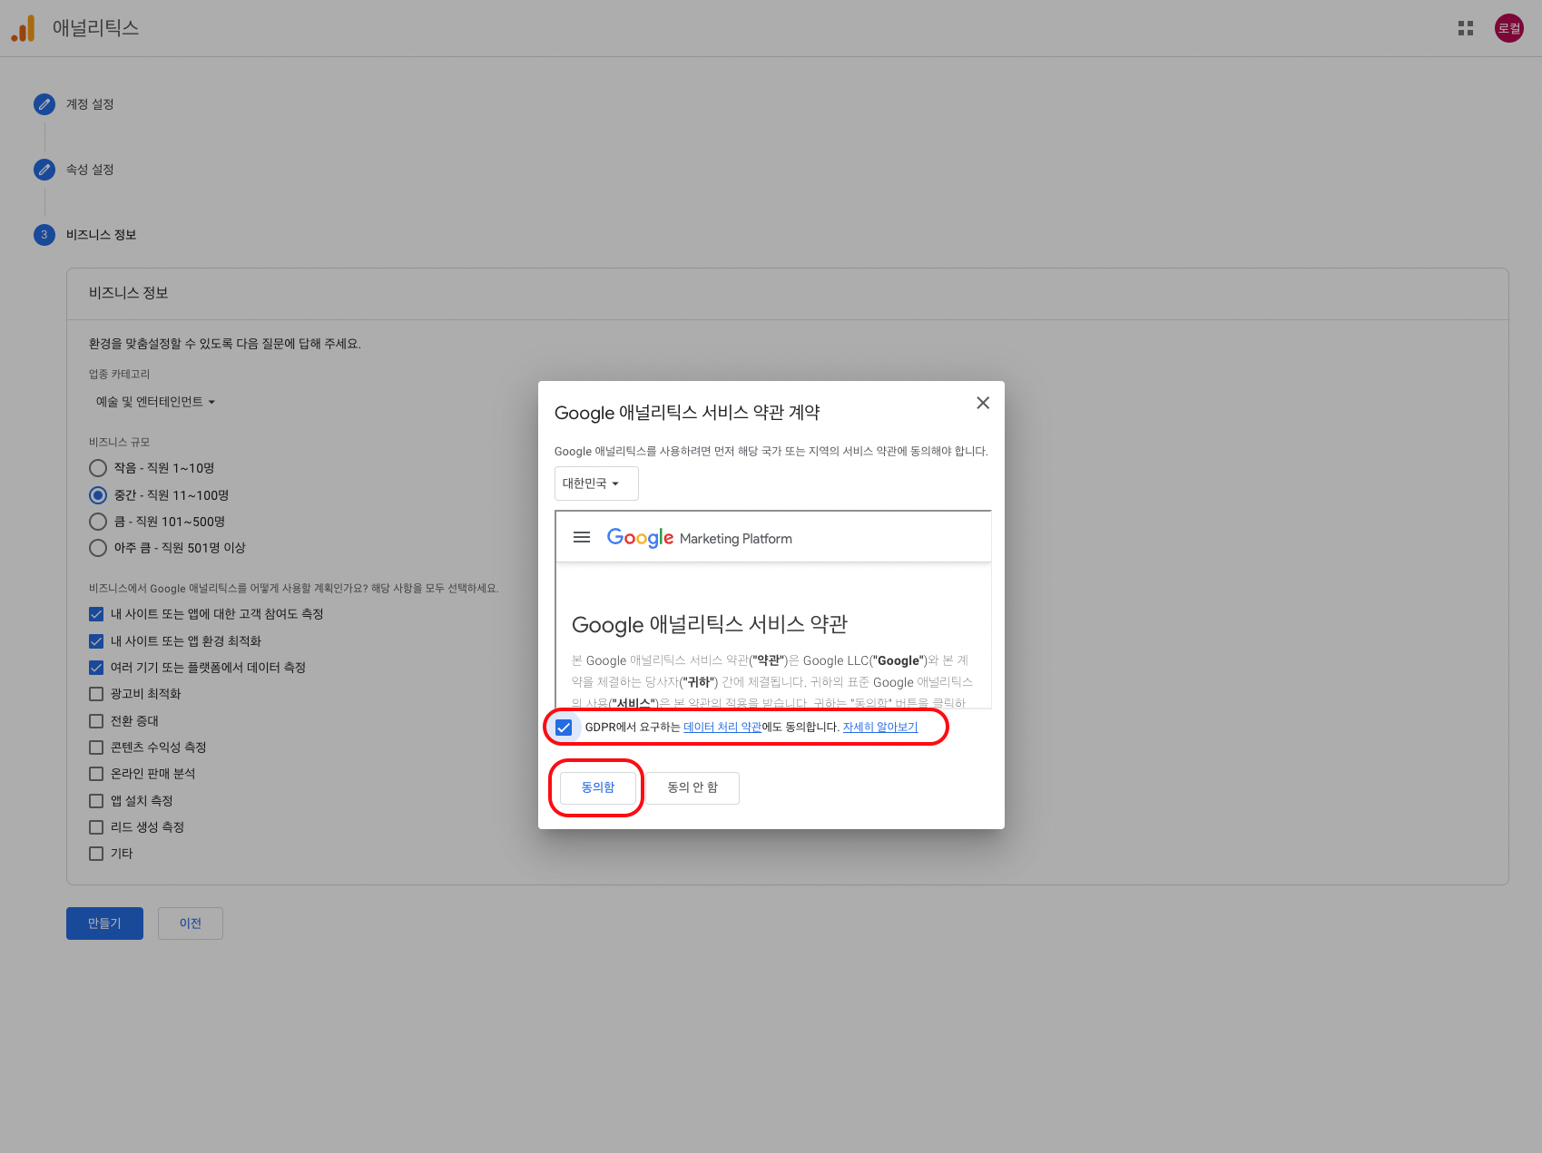Follow the 자세히 알아보기 link

coord(879,728)
